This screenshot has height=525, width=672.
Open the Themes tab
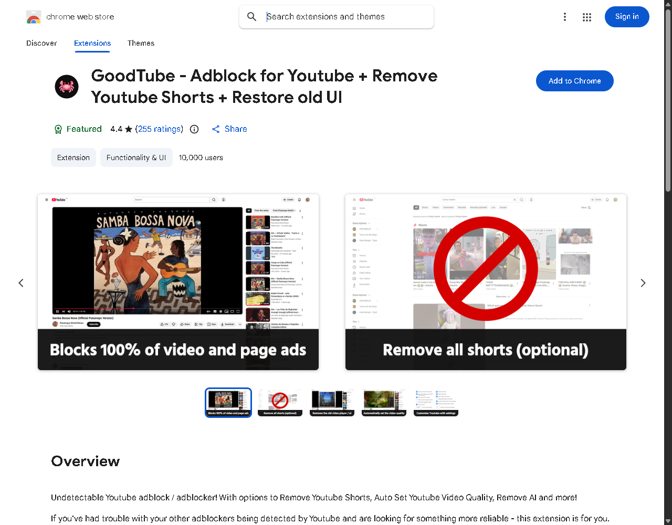tap(141, 43)
